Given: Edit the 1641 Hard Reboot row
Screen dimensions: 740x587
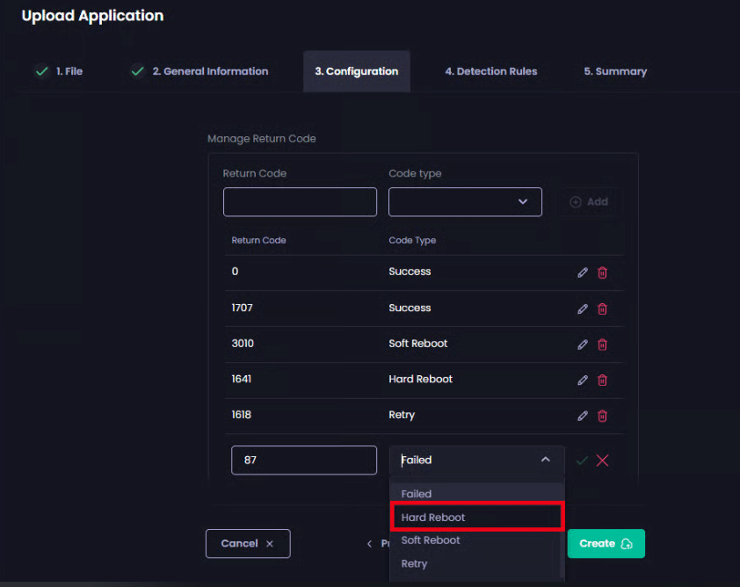Looking at the screenshot, I should point(582,380).
